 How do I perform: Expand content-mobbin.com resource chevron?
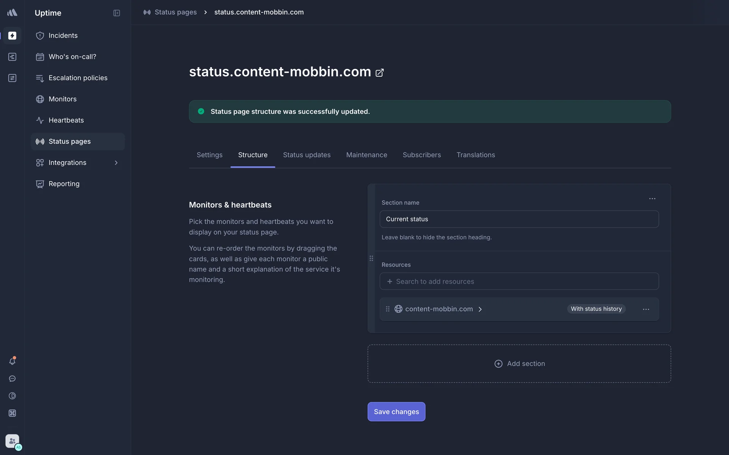click(x=480, y=309)
